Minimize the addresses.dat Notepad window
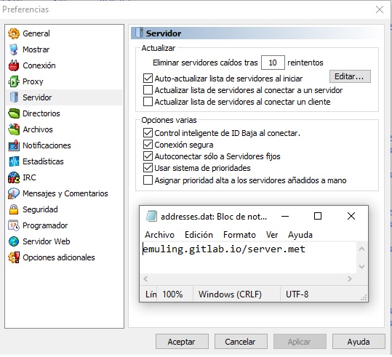The height and width of the screenshot is (357, 392). click(285, 216)
